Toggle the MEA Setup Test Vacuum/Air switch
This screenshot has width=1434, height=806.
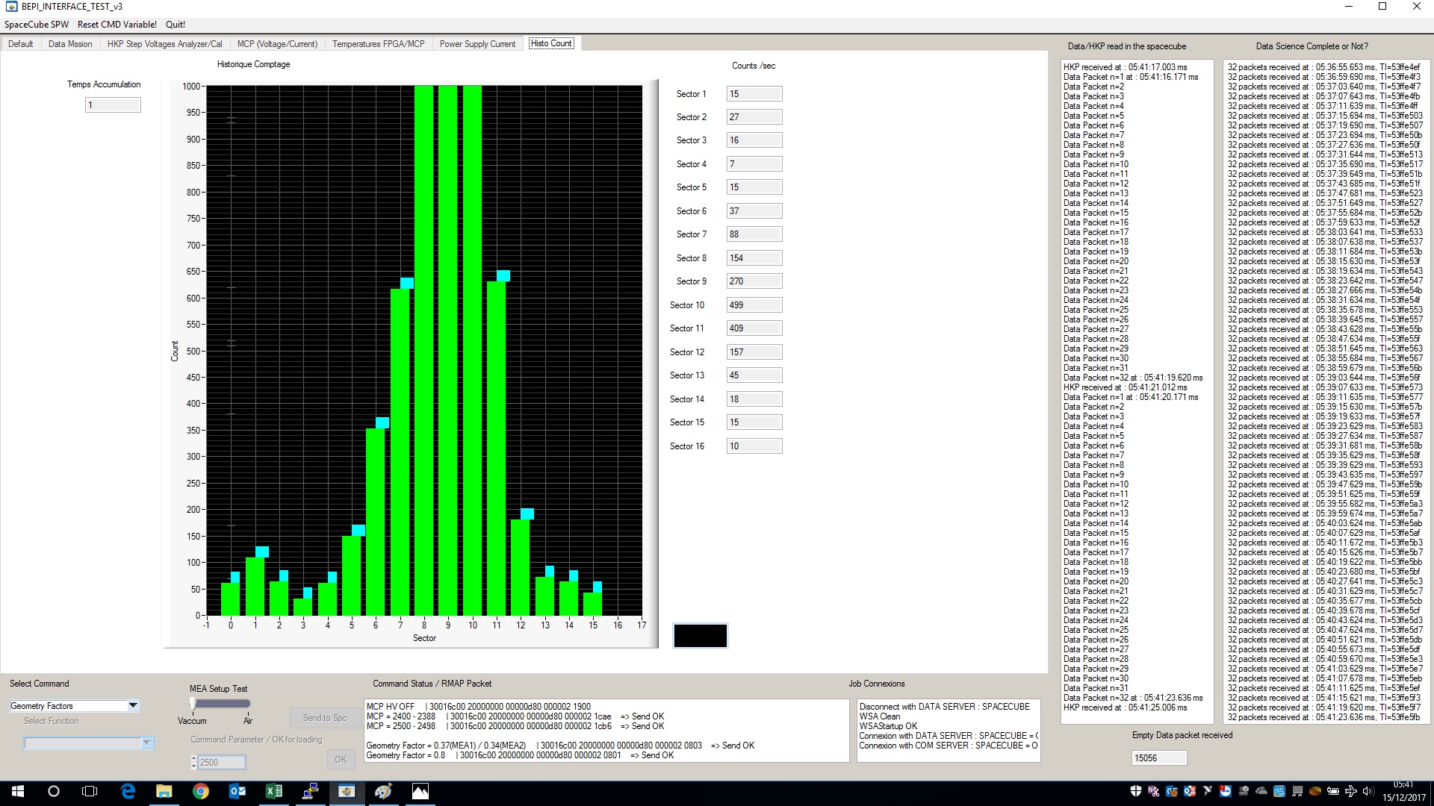coord(220,703)
